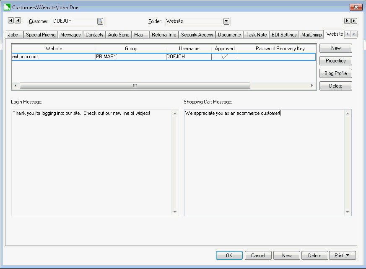
Task: Open the MailChimp tab
Action: click(311, 35)
